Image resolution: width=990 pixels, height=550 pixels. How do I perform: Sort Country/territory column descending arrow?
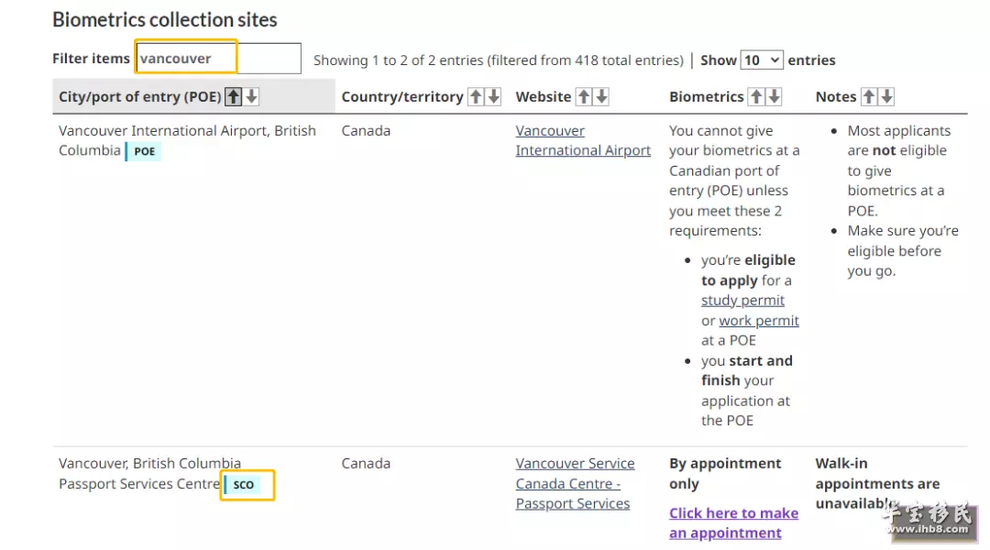(494, 96)
